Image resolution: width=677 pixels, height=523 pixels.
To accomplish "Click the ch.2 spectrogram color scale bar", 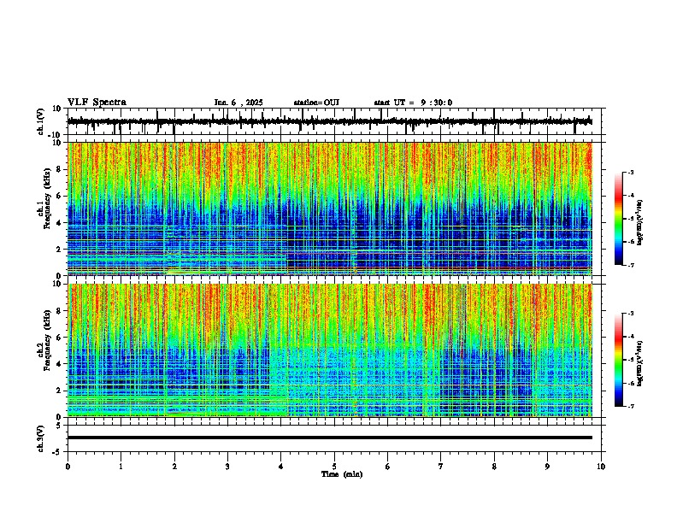I will [x=618, y=360].
